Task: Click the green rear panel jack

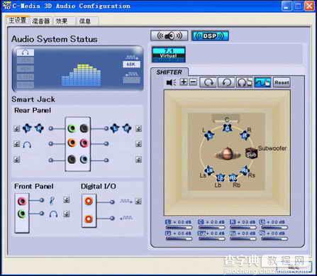Action: tap(72, 128)
